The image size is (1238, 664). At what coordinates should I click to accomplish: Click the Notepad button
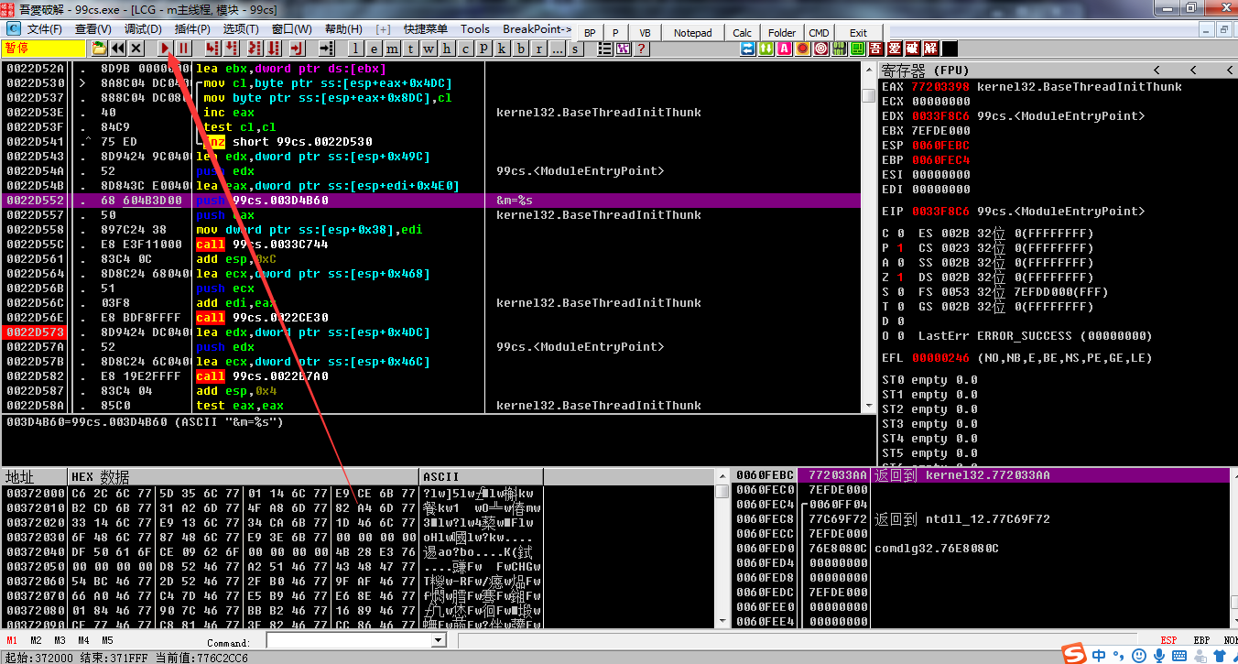coord(692,33)
